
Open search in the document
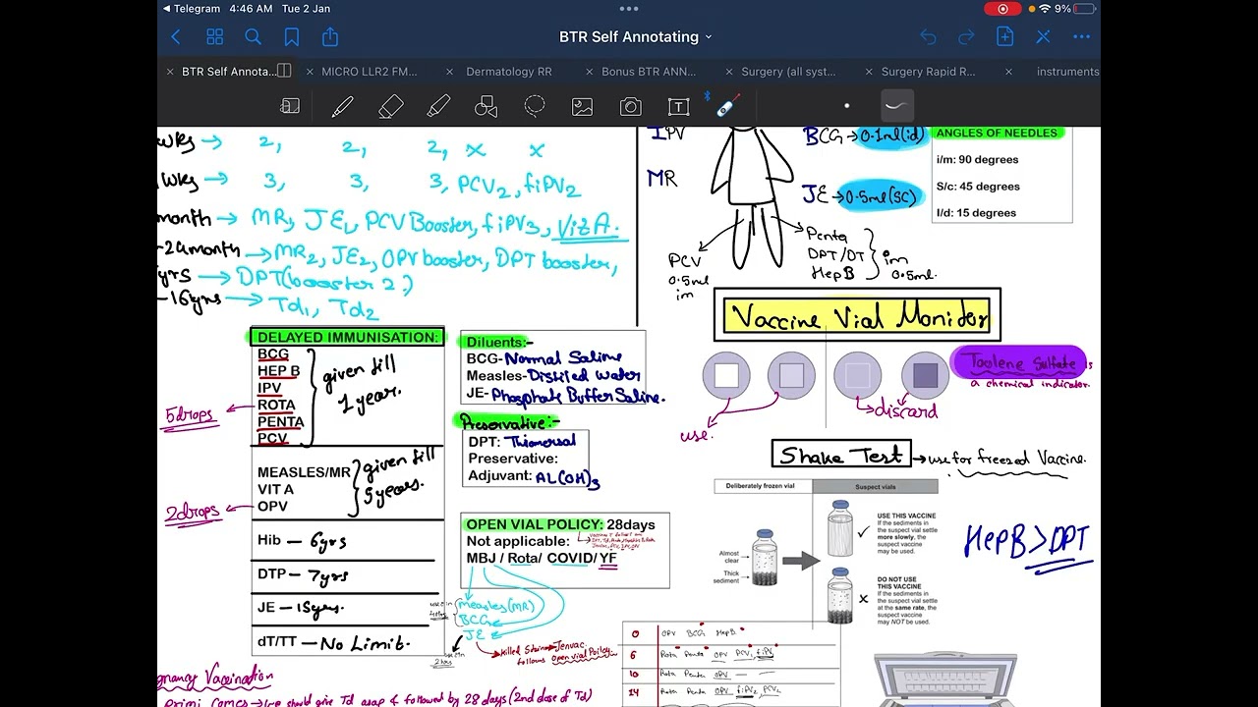coord(253,37)
